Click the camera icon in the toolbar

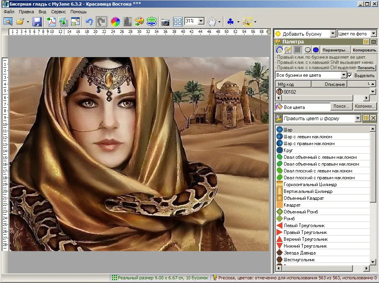(x=165, y=22)
